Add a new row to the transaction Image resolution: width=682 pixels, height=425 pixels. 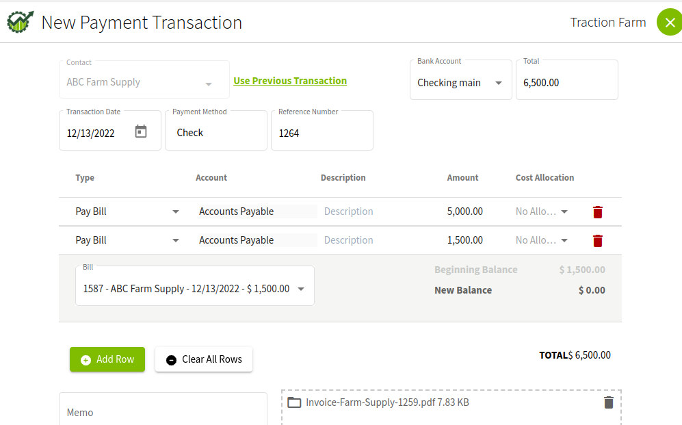pos(107,359)
